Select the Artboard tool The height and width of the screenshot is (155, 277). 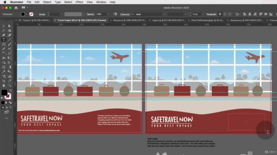click(x=4, y=81)
